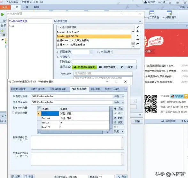Click the 删除 X button beside post table
This screenshot has width=188, height=178.
click(x=118, y=118)
